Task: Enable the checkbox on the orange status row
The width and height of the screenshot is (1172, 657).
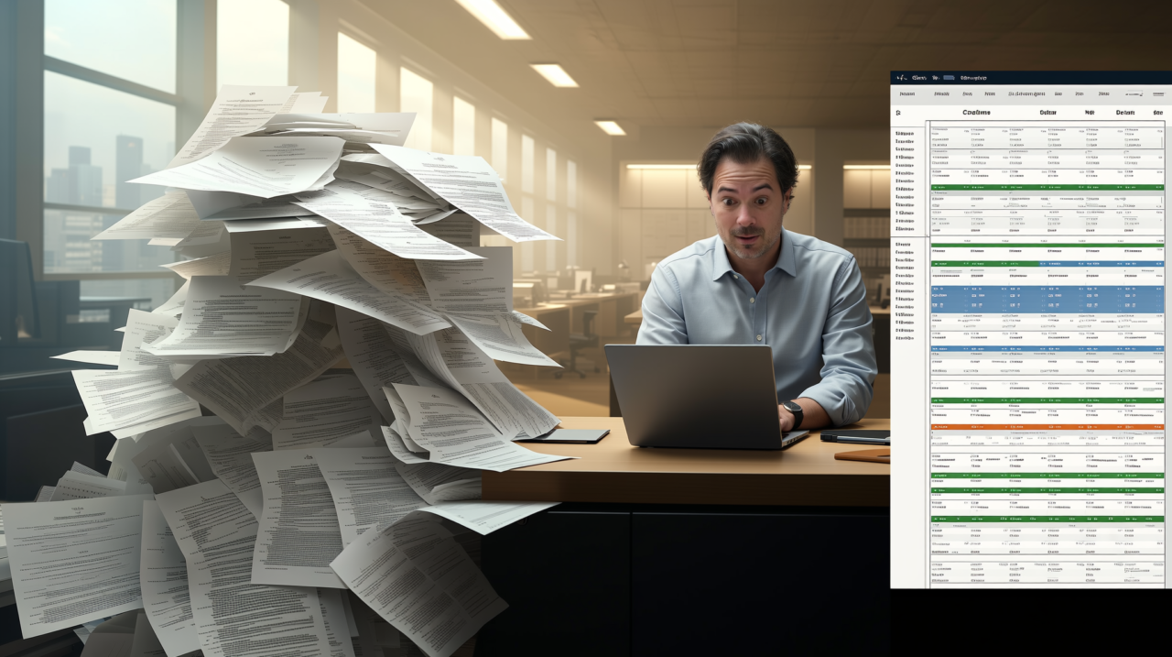Action: (x=936, y=426)
